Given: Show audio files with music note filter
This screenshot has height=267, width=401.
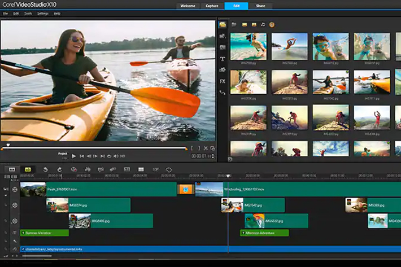Looking at the screenshot, I should coord(263,25).
